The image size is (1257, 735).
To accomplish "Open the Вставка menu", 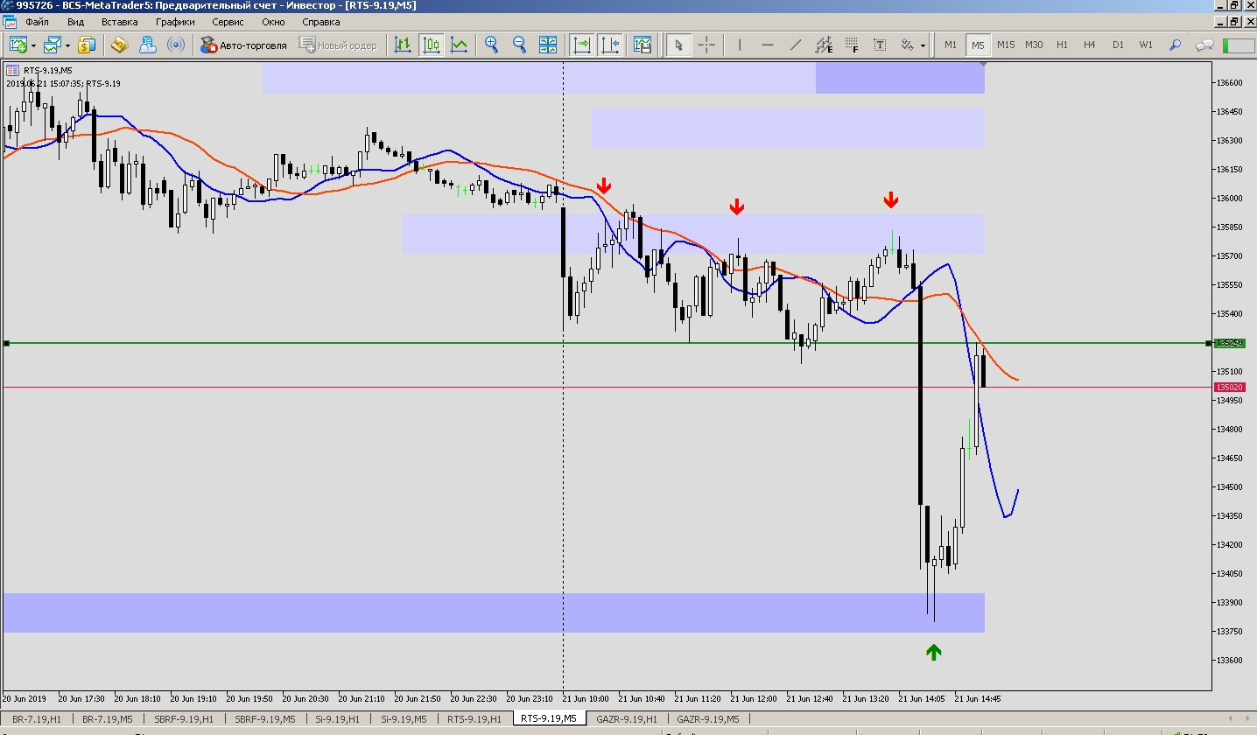I will tap(119, 22).
